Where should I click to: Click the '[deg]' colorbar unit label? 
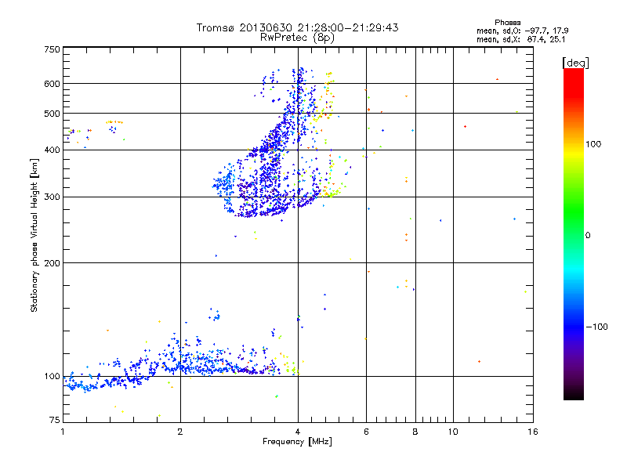(575, 63)
